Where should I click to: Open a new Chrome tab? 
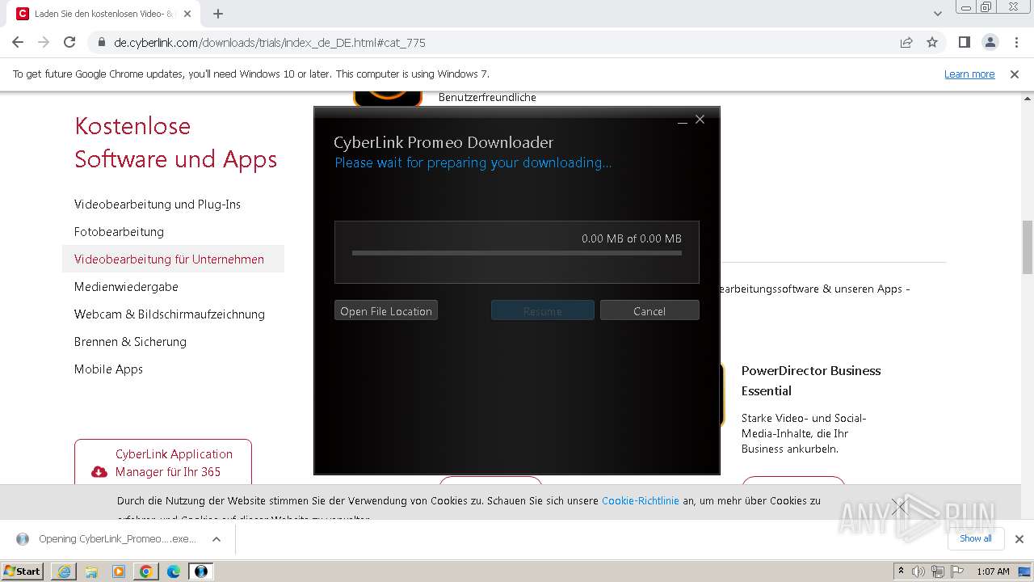[x=218, y=14]
